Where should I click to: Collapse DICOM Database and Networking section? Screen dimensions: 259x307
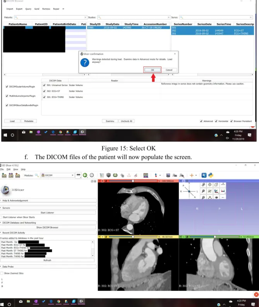[48, 223]
